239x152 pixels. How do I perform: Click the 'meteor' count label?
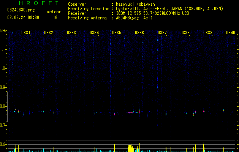54,12
